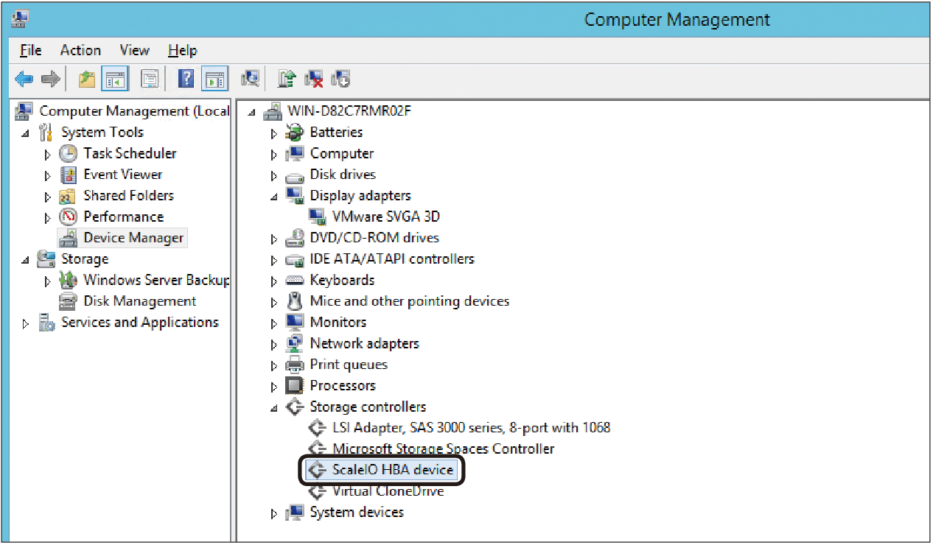
Task: Click the Network adapters category icon
Action: pyautogui.click(x=295, y=343)
